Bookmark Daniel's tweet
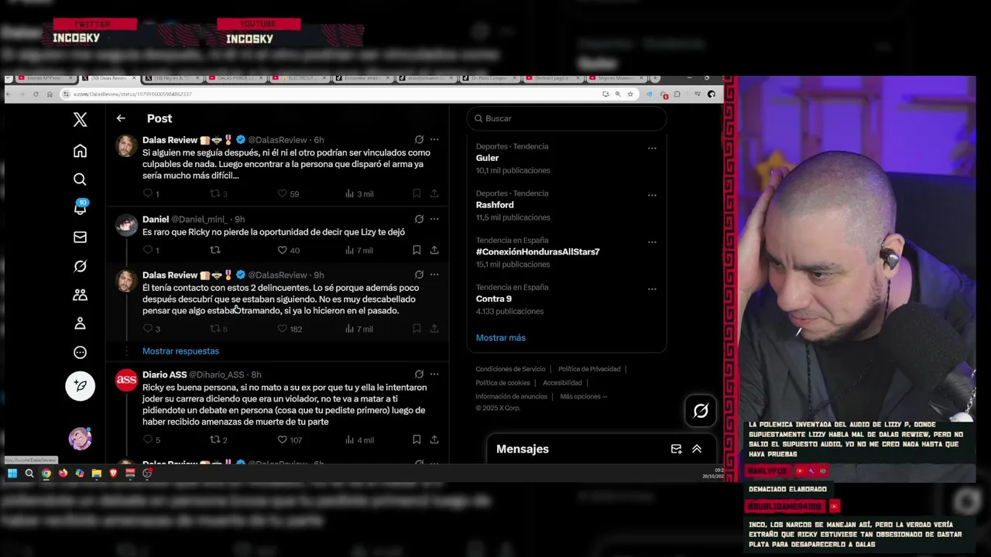The image size is (991, 557). pos(417,250)
